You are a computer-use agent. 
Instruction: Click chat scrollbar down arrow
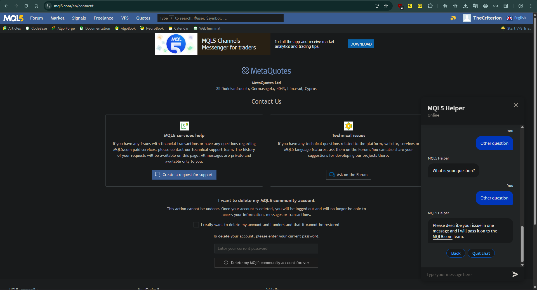(x=522, y=265)
